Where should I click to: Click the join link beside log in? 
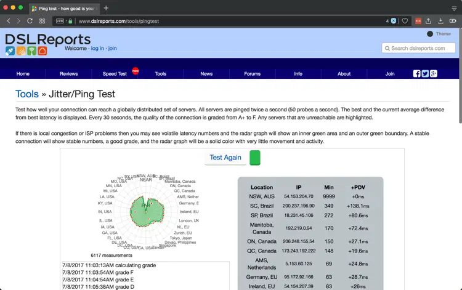(x=112, y=48)
